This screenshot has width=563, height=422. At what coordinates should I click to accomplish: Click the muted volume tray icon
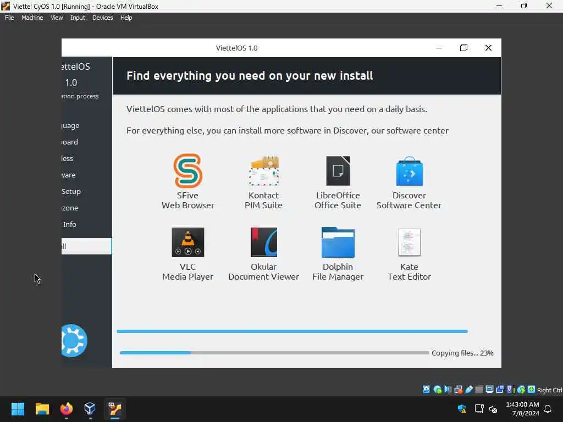coord(493,409)
